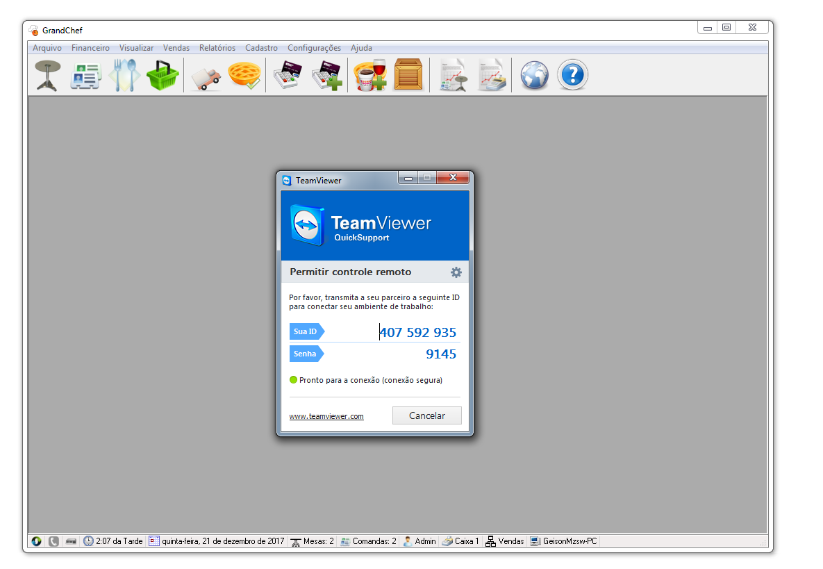Click the fork and spoon icon

[x=124, y=75]
